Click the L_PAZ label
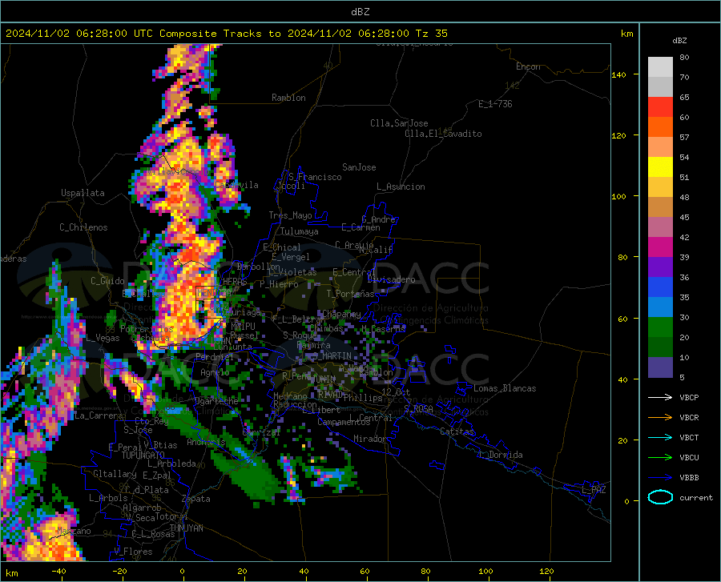721x582 pixels. [x=594, y=490]
